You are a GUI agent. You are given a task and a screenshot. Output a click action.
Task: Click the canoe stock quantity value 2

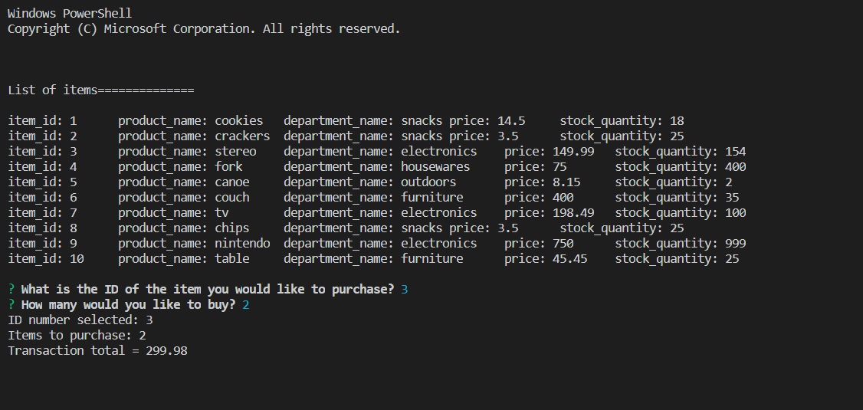729,182
